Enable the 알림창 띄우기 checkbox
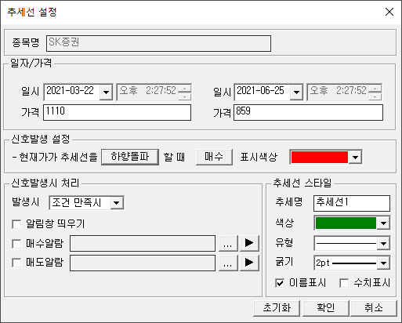Image resolution: width=402 pixels, height=323 pixels. (16, 224)
